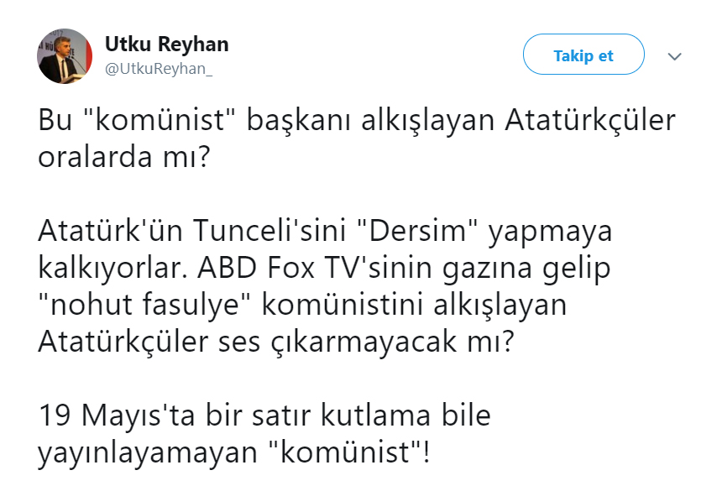The image size is (722, 486).
Task: Click the quoted phrase "nohut fasulye"
Action: 139,306
